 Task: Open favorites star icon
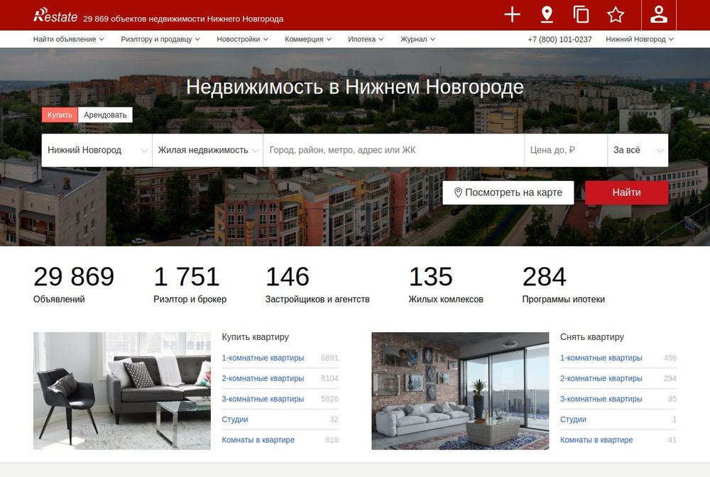click(616, 14)
